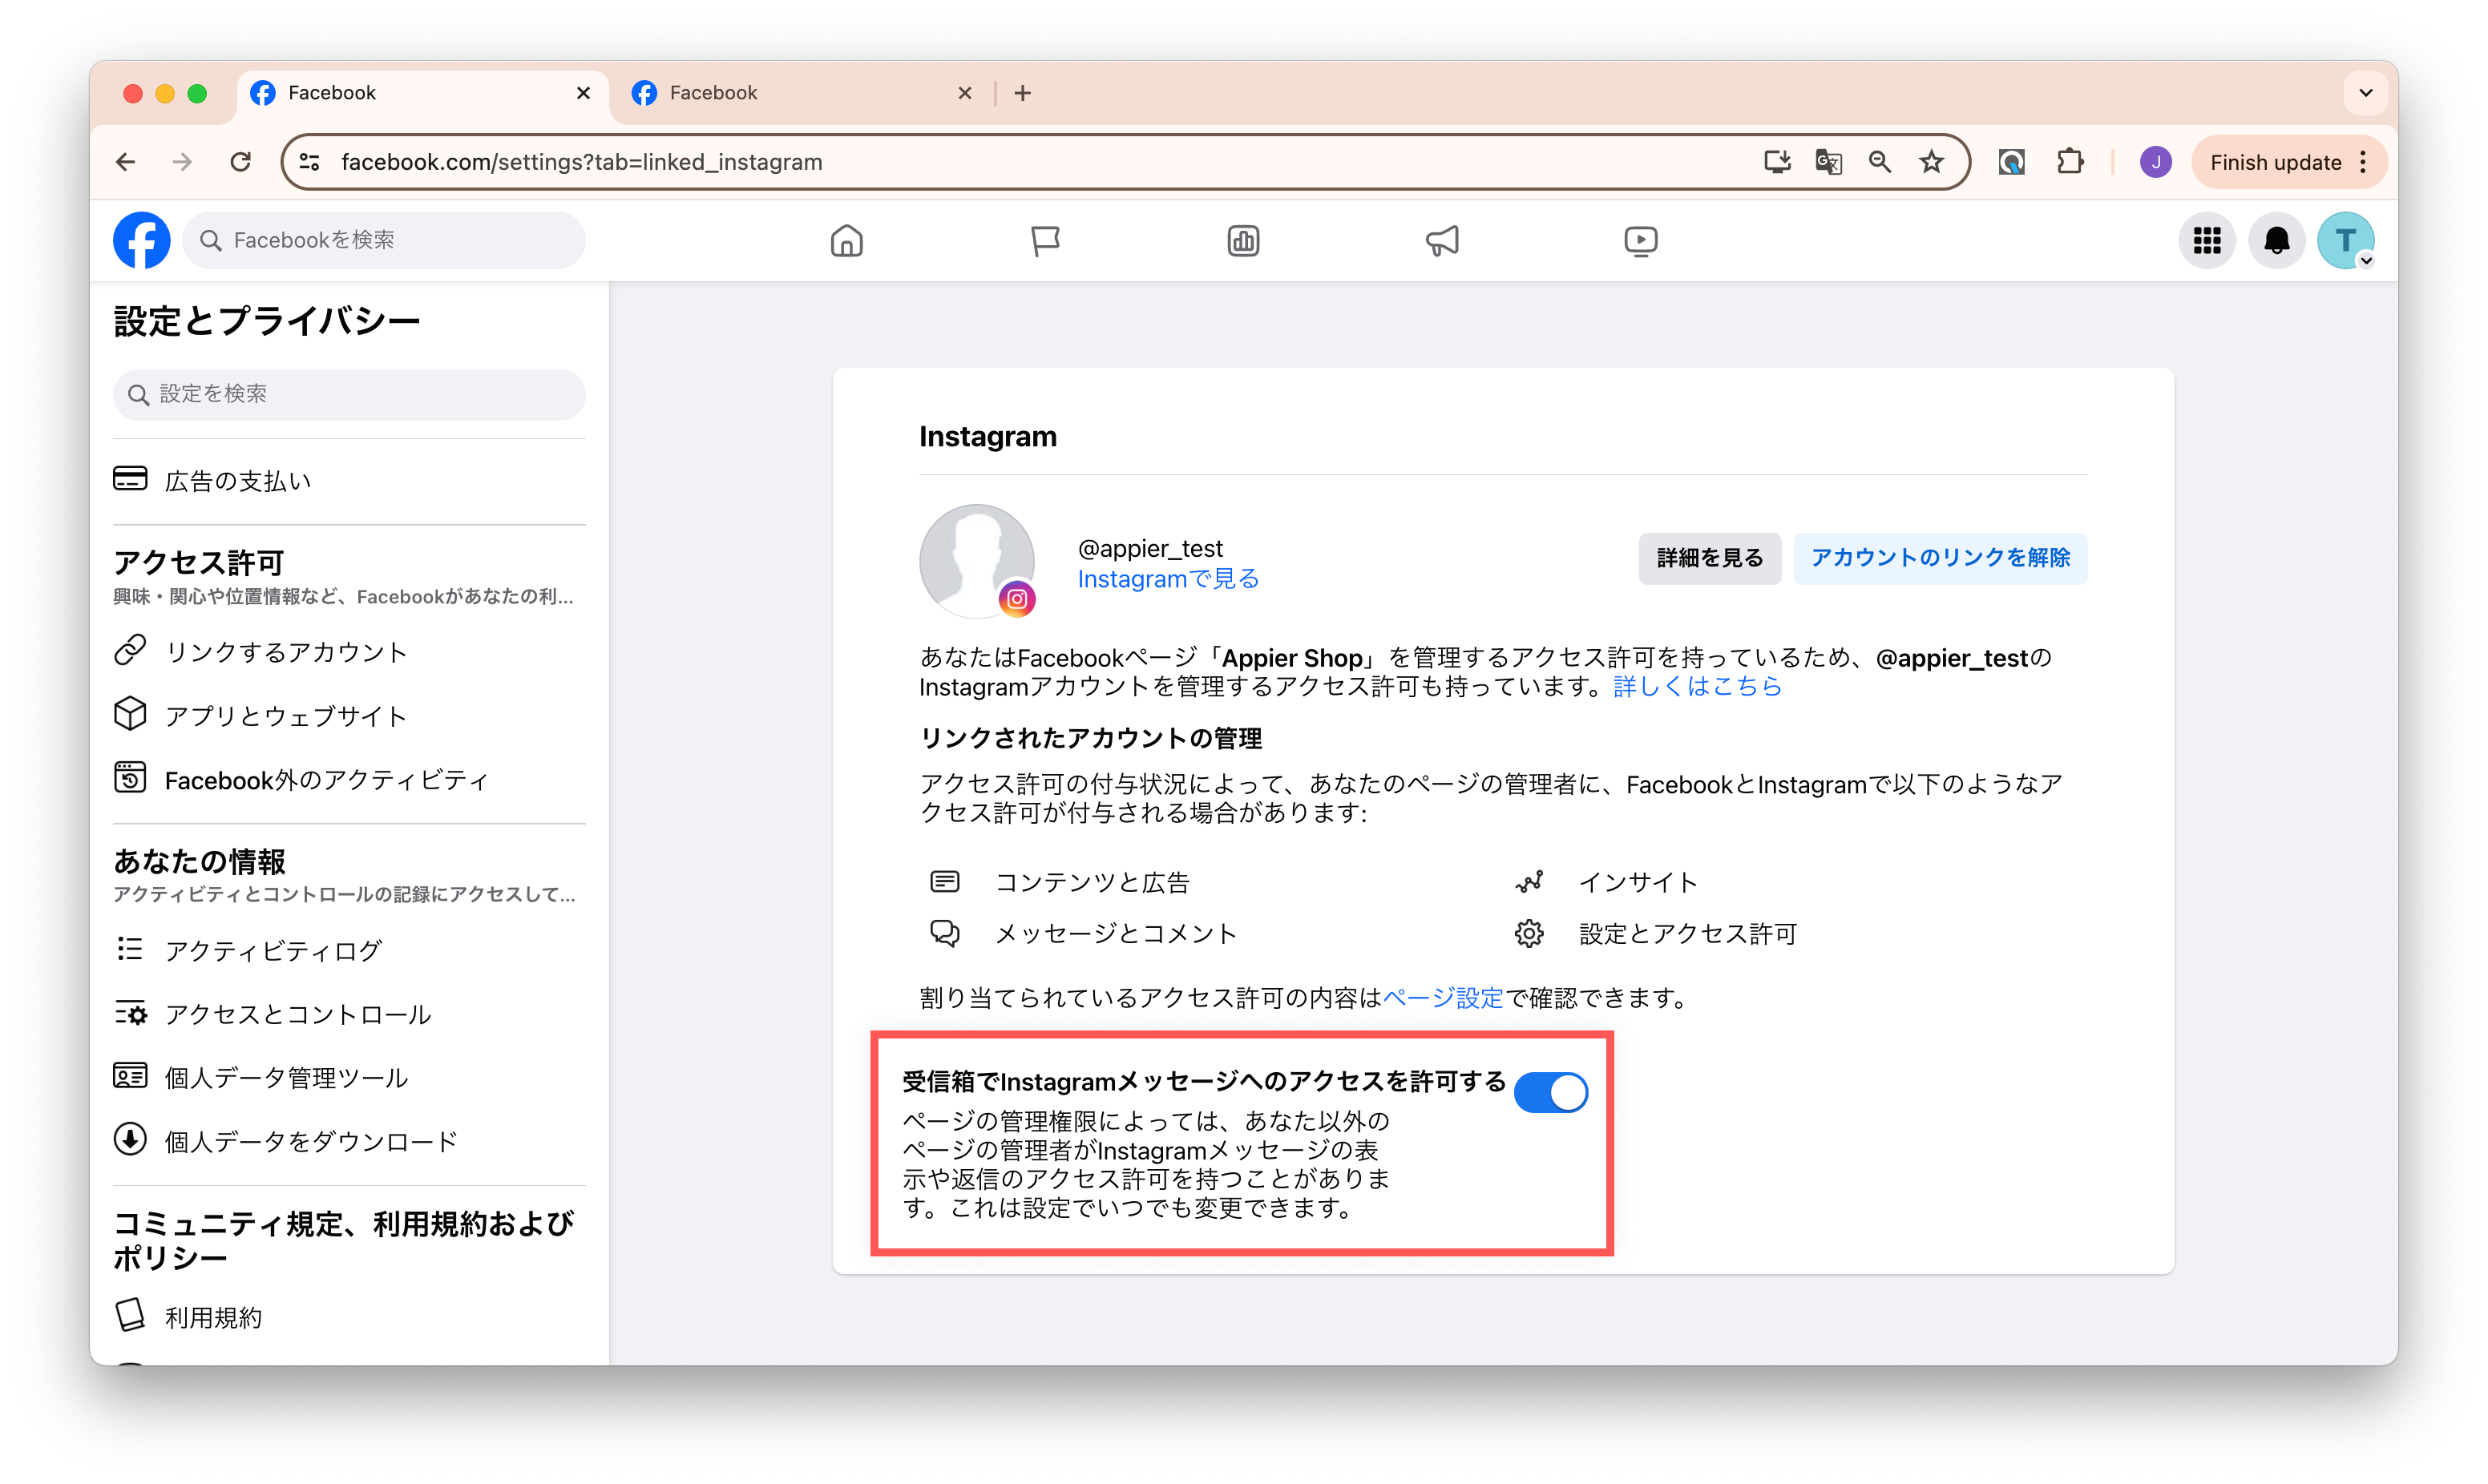Image resolution: width=2488 pixels, height=1484 pixels.
Task: Click the 詳細を見る button
Action: point(1709,558)
